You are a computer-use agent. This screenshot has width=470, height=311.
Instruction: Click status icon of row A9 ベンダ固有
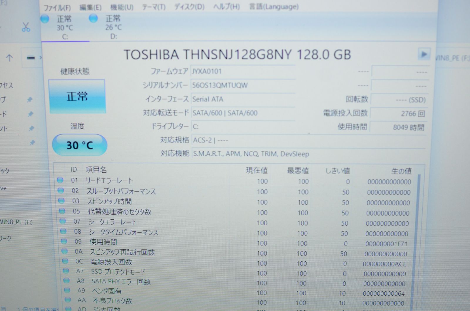pos(67,290)
